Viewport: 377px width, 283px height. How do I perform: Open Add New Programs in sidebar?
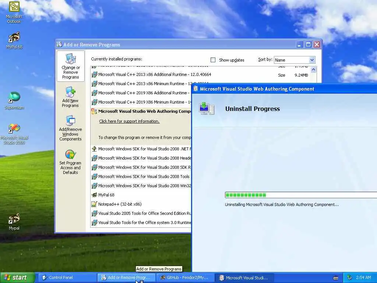pyautogui.click(x=70, y=97)
